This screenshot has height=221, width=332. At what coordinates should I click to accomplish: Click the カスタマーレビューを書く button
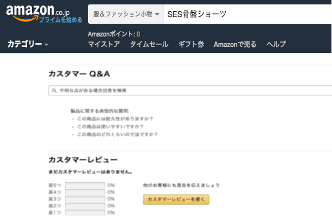[x=176, y=199]
